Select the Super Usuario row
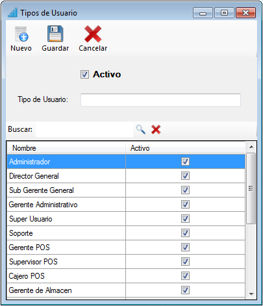Screen dimensions: 263x306 tap(126, 219)
